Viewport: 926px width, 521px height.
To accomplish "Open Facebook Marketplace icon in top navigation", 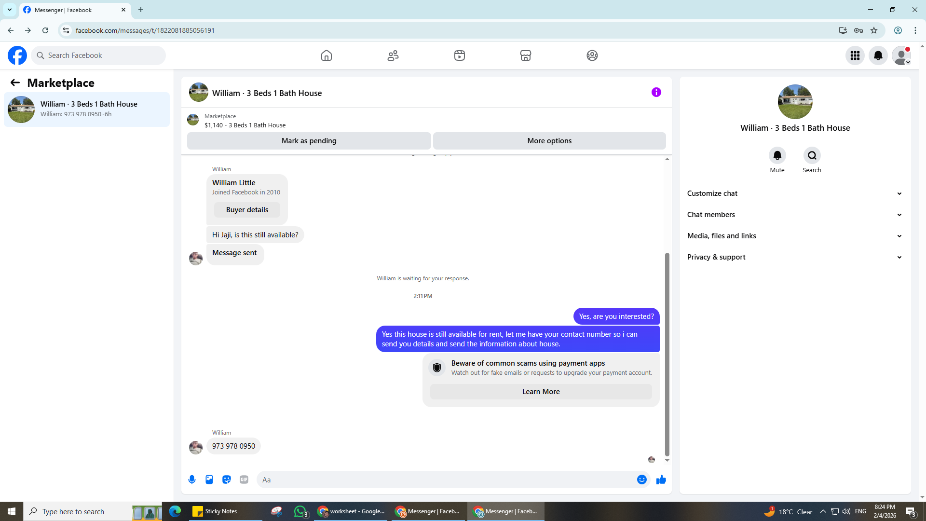I will click(x=526, y=55).
